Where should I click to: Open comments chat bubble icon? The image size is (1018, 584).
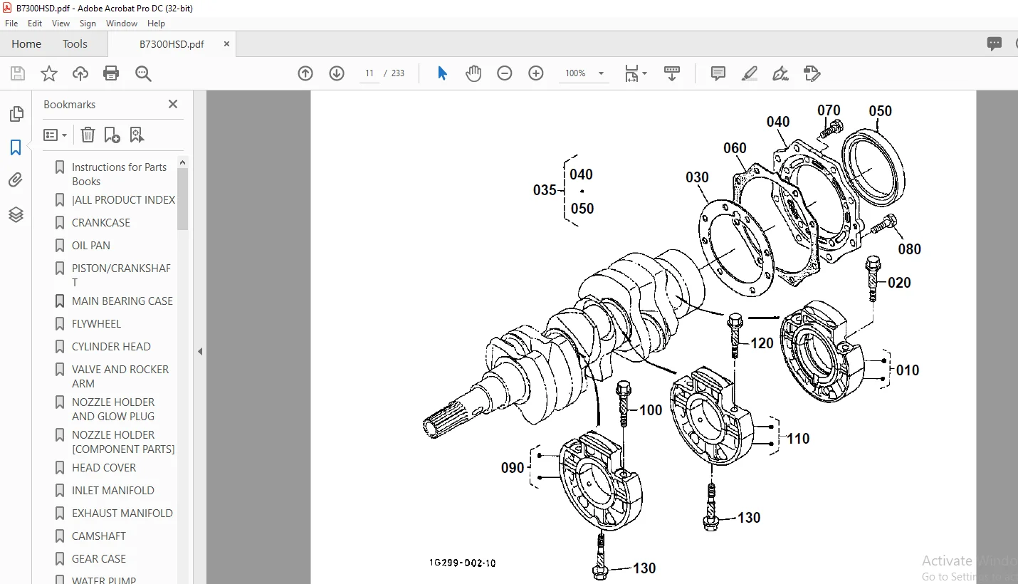(x=995, y=43)
